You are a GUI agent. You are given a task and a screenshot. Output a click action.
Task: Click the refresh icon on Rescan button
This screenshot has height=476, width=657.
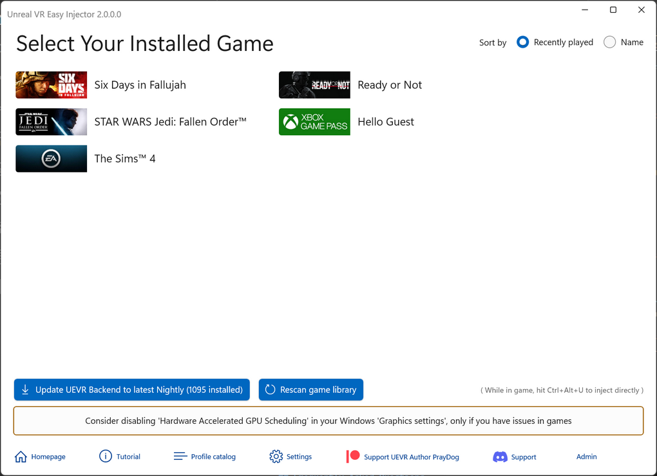click(270, 390)
